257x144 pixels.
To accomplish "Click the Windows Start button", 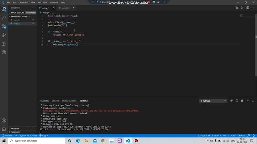I will [4, 141].
